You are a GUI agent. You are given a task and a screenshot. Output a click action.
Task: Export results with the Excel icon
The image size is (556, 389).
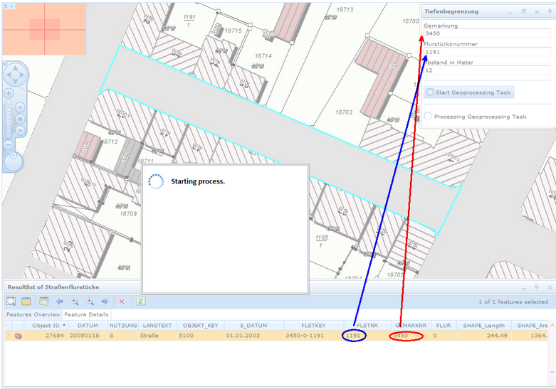(x=141, y=301)
